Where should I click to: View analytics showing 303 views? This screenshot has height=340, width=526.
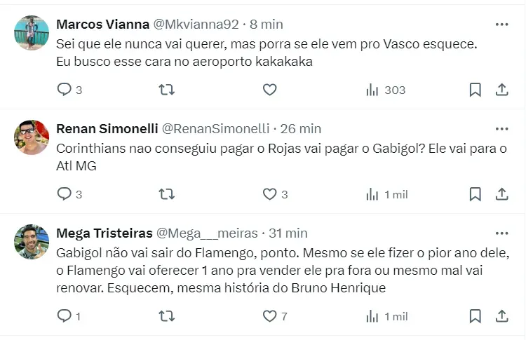tap(386, 90)
